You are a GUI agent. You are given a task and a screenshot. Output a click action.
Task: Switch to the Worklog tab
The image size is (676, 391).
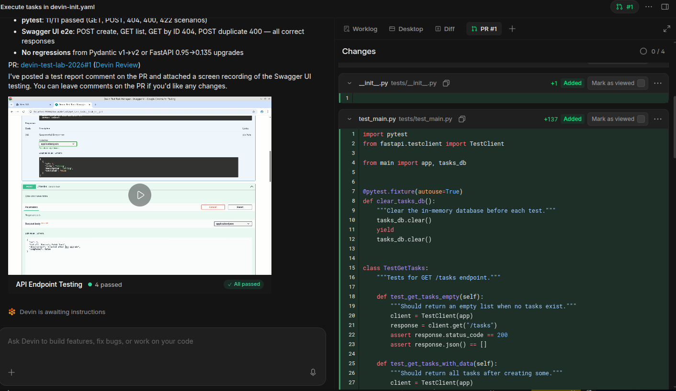tap(361, 29)
